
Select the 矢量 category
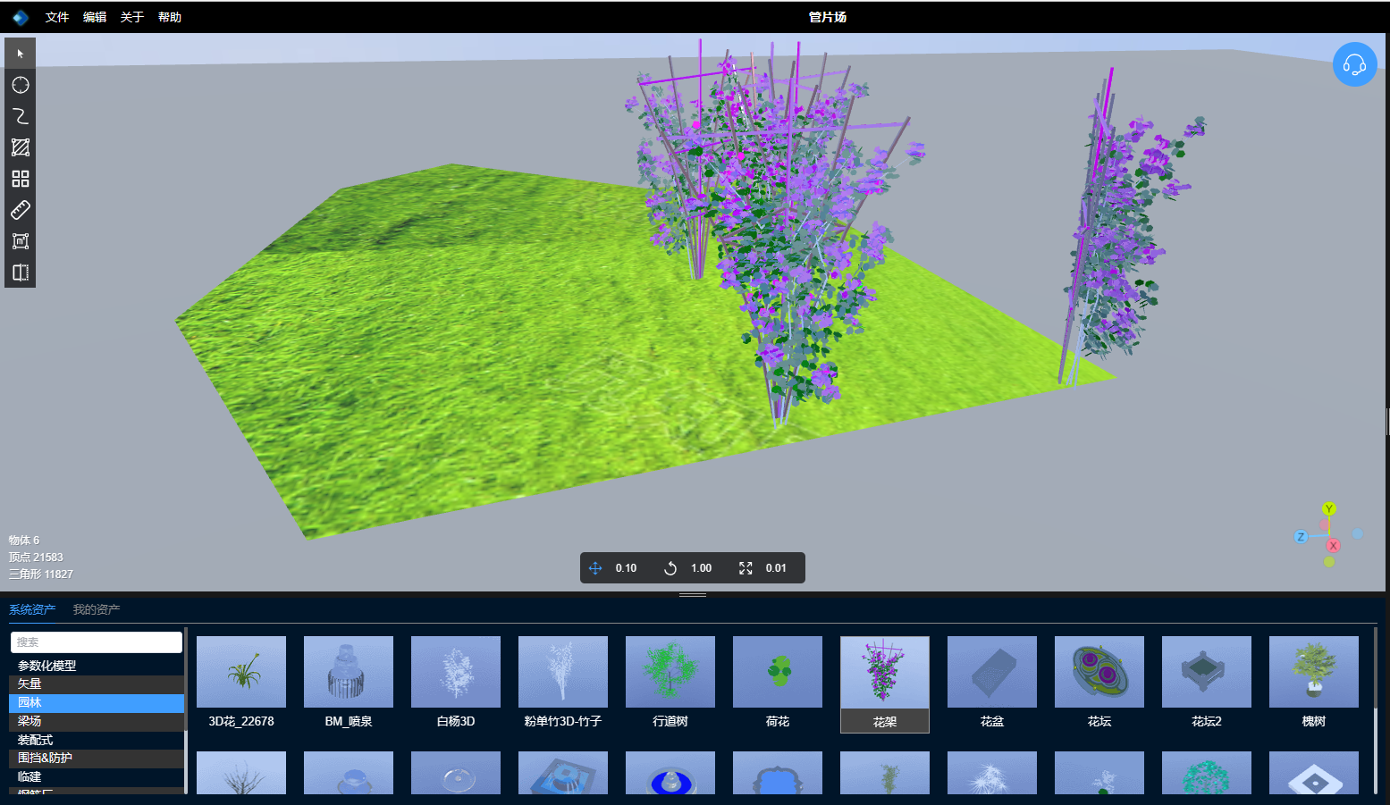pyautogui.click(x=97, y=684)
